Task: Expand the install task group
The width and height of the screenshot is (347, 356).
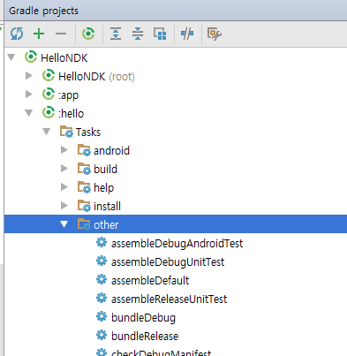Action: pos(64,206)
